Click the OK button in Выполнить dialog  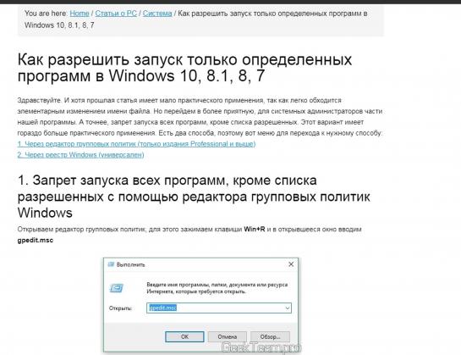click(x=184, y=336)
